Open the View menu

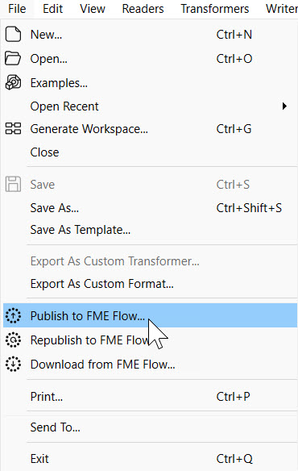click(93, 9)
